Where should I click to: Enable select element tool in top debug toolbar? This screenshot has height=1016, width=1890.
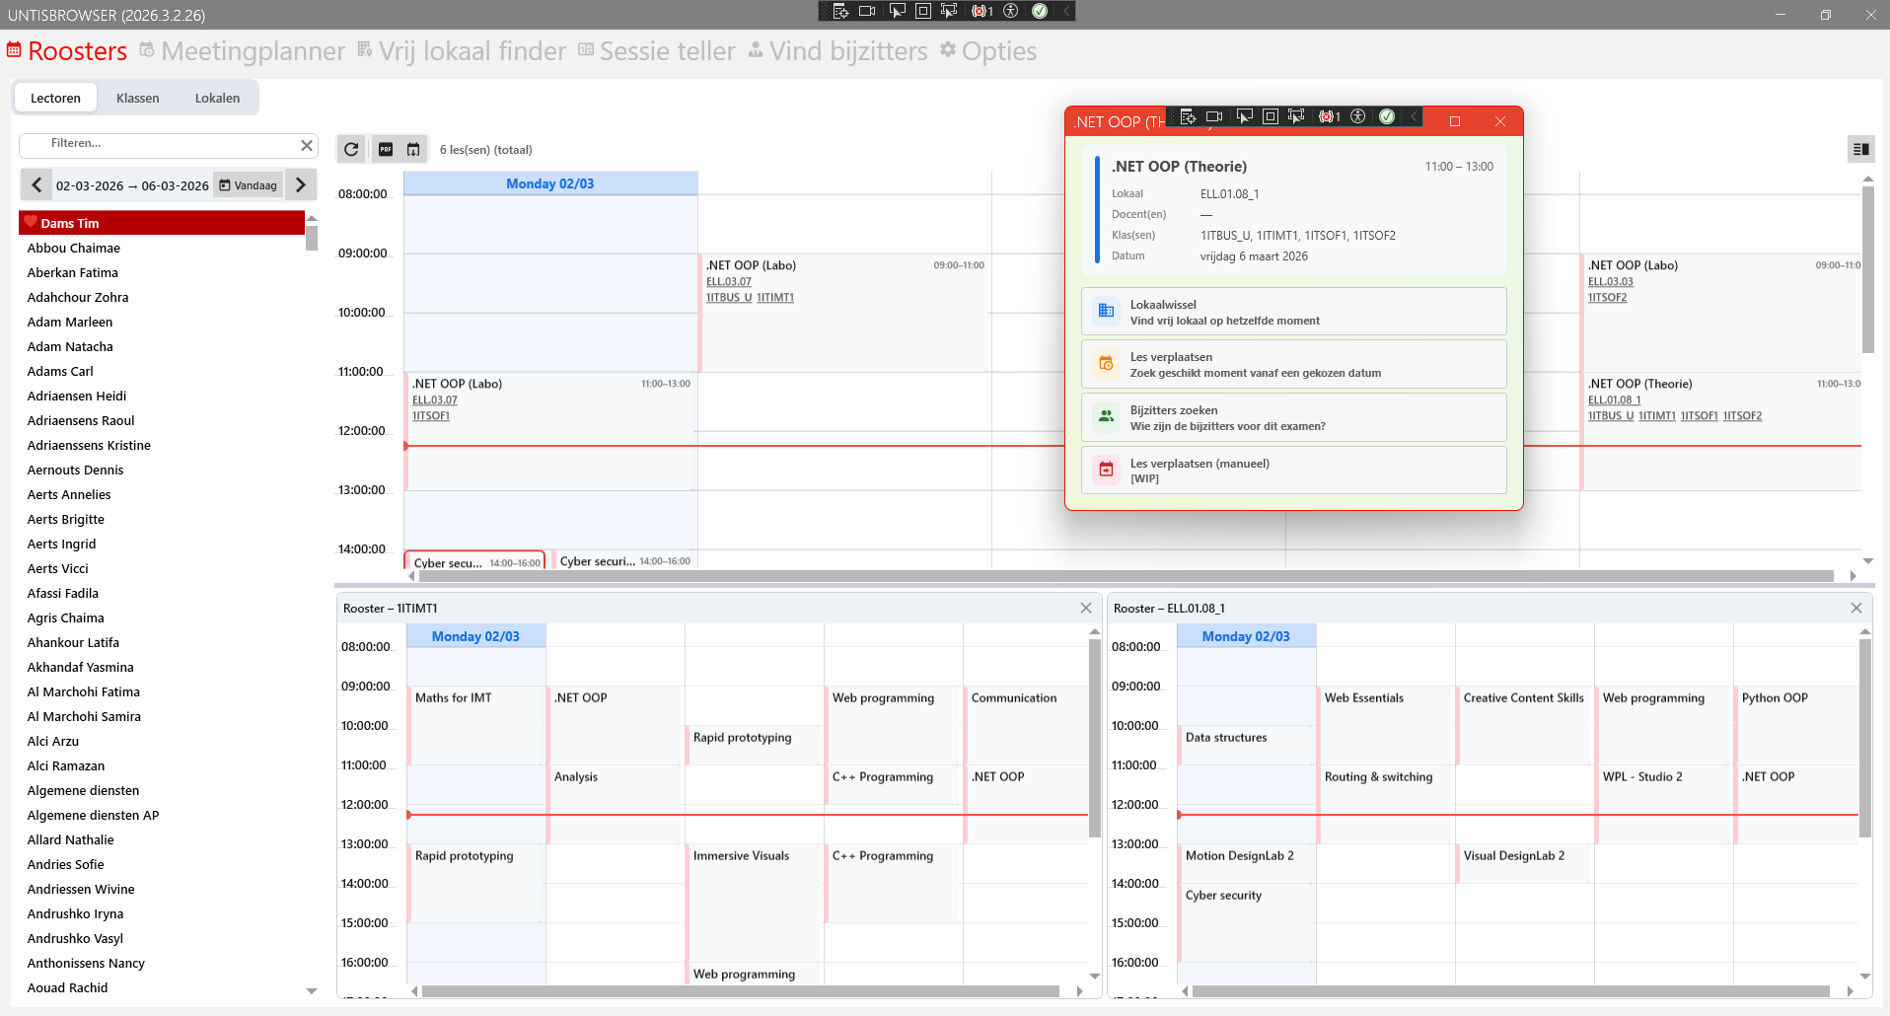(x=897, y=11)
